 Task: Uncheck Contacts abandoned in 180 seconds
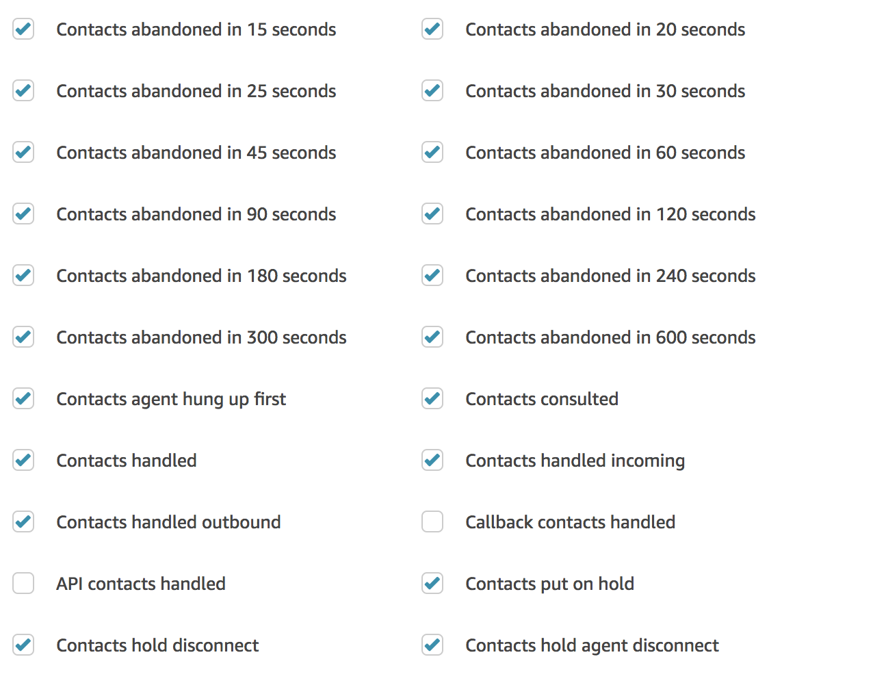pos(23,275)
